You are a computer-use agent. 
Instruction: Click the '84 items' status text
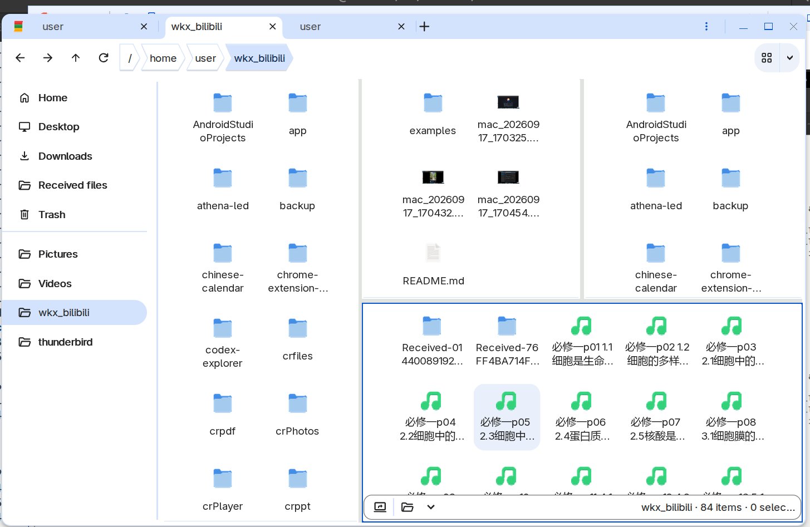(721, 508)
